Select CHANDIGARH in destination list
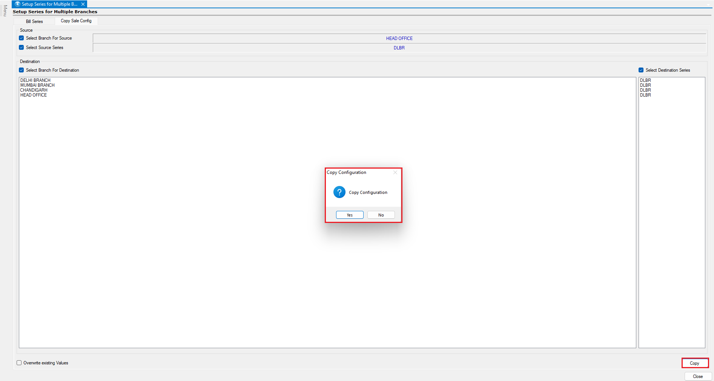This screenshot has height=381, width=714. [x=34, y=90]
